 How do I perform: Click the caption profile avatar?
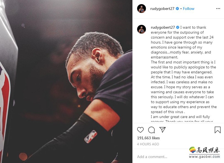[142, 29]
